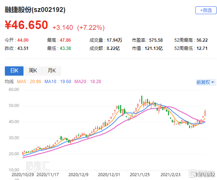Click the 均线 label
Screen dimensions: 217x180
9,82
